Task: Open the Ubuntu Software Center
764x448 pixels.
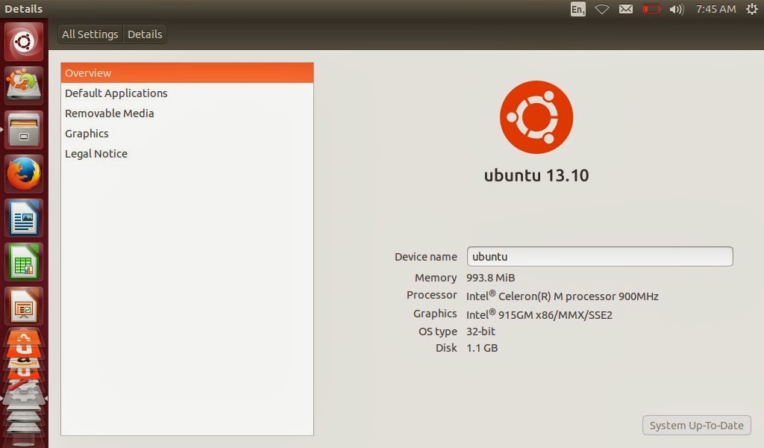Action: pyautogui.click(x=22, y=86)
